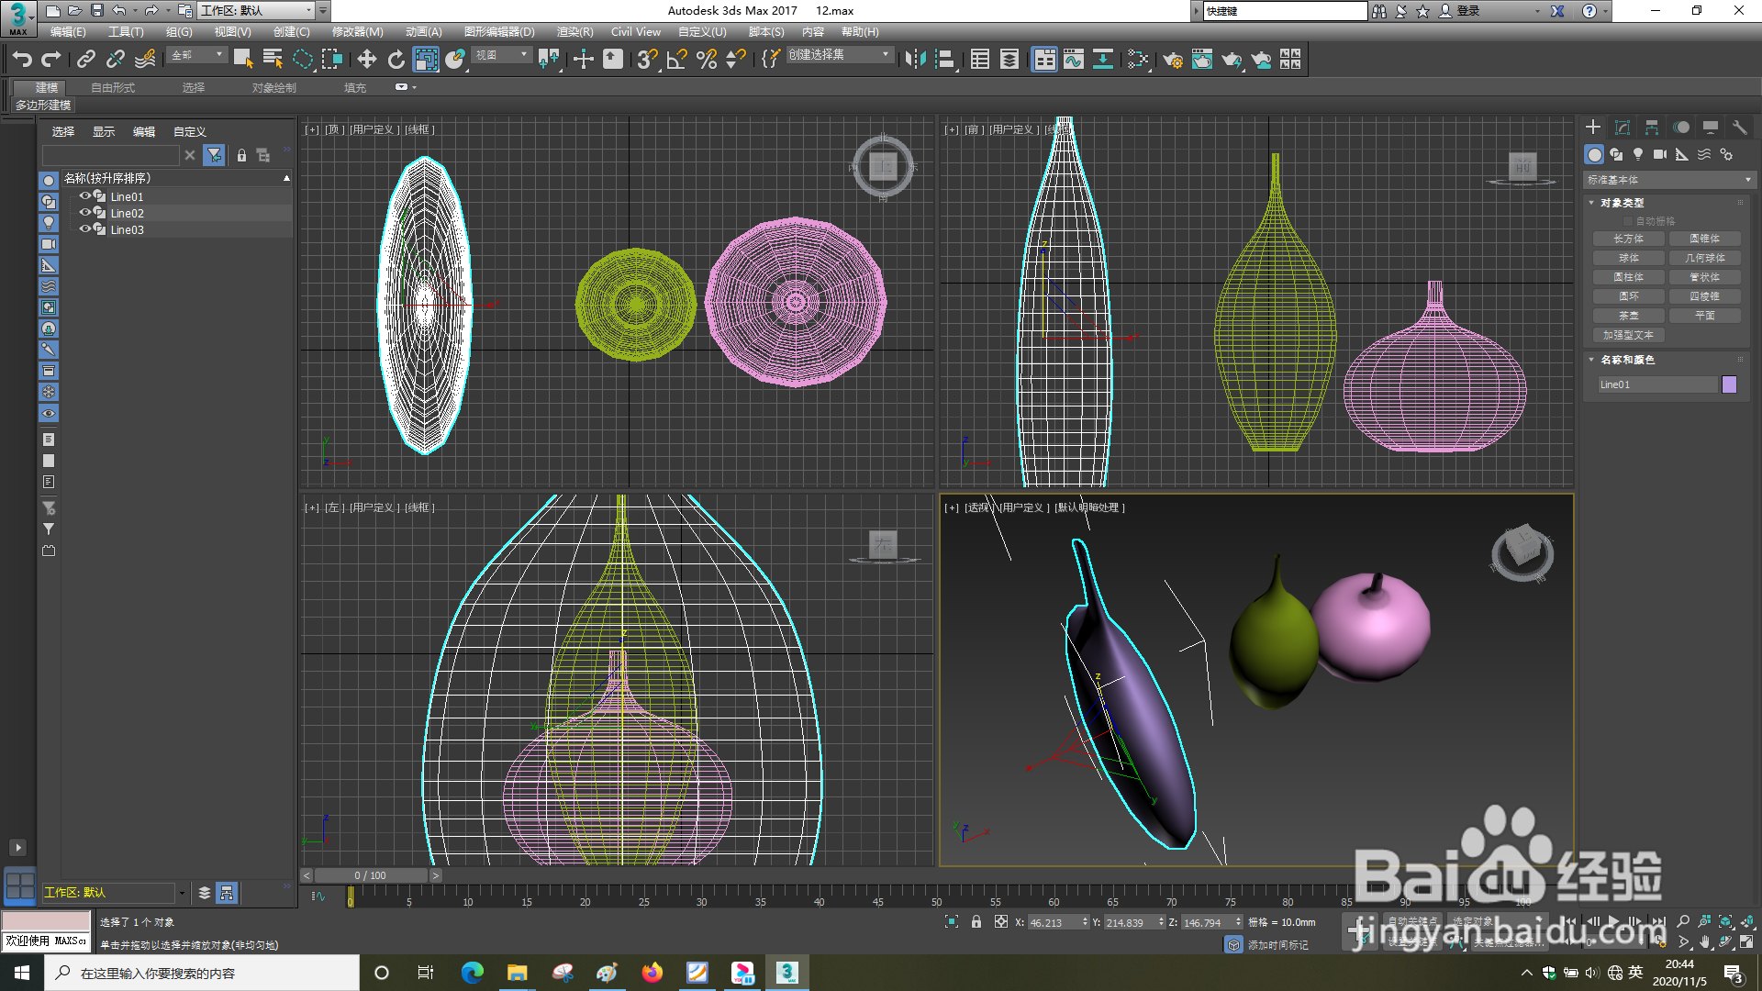This screenshot has height=991, width=1762.
Task: Click the Angle Snap toggle icon
Action: (x=677, y=60)
